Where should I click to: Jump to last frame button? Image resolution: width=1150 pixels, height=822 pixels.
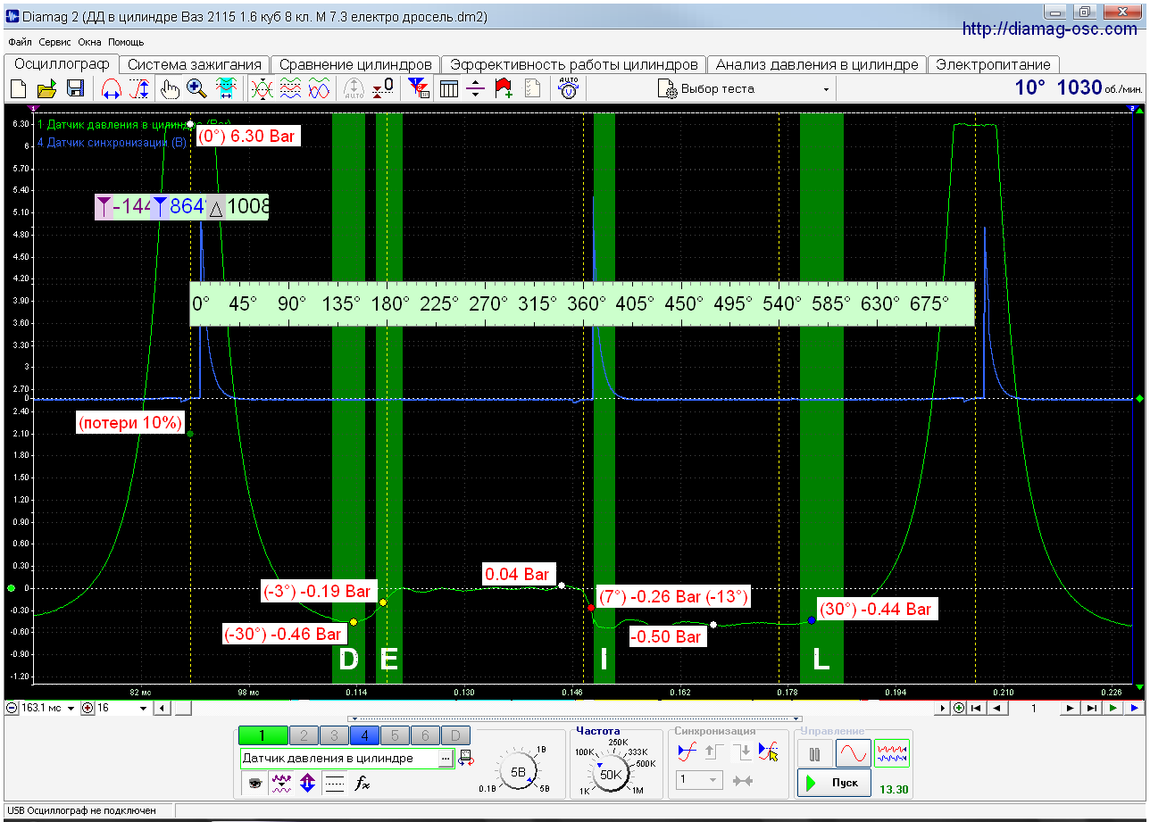pyautogui.click(x=1090, y=708)
